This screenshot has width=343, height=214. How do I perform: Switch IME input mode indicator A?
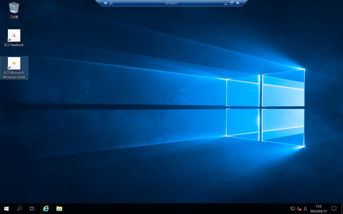point(305,209)
